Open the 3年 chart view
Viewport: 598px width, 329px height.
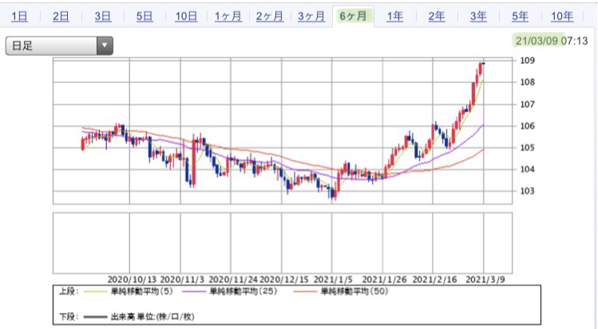[478, 17]
